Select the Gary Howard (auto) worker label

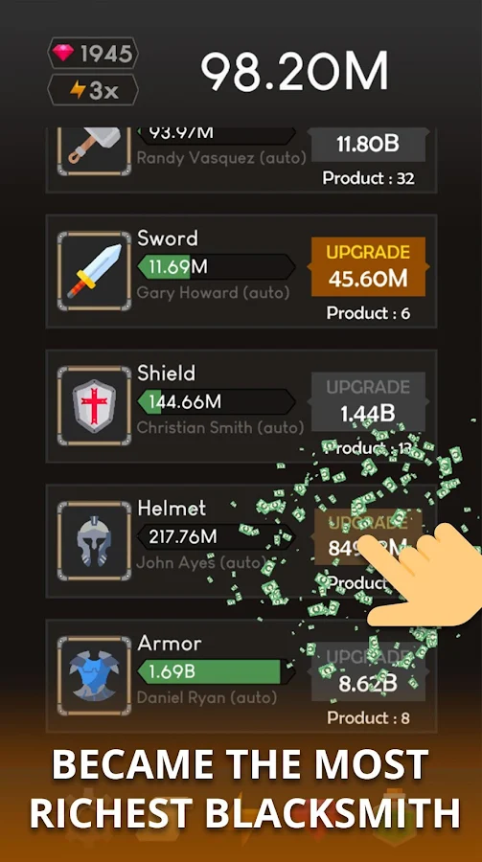click(x=213, y=292)
